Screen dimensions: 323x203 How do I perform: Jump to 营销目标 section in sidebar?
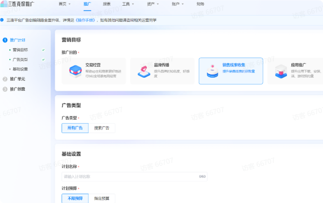tap(20, 50)
